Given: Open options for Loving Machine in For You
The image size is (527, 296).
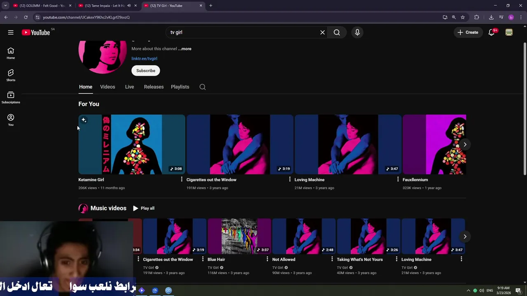Looking at the screenshot, I should click(398, 180).
